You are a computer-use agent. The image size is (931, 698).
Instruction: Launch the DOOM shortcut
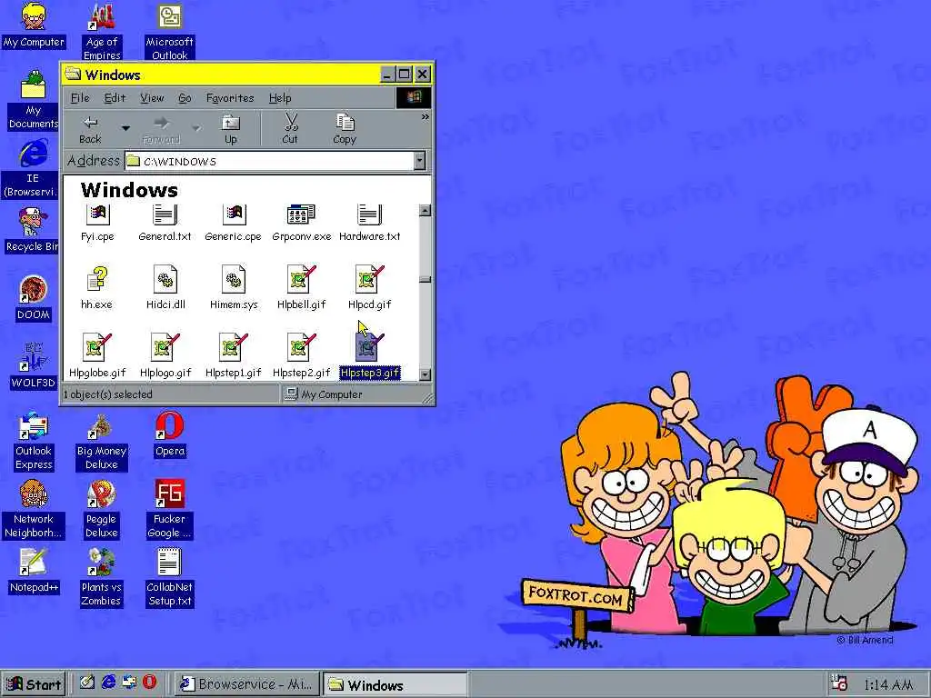(34, 298)
